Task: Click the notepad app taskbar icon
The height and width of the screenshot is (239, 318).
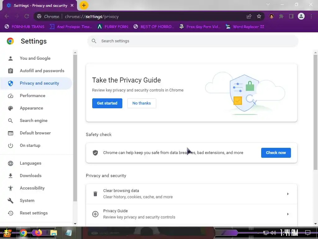Action: click(x=69, y=233)
